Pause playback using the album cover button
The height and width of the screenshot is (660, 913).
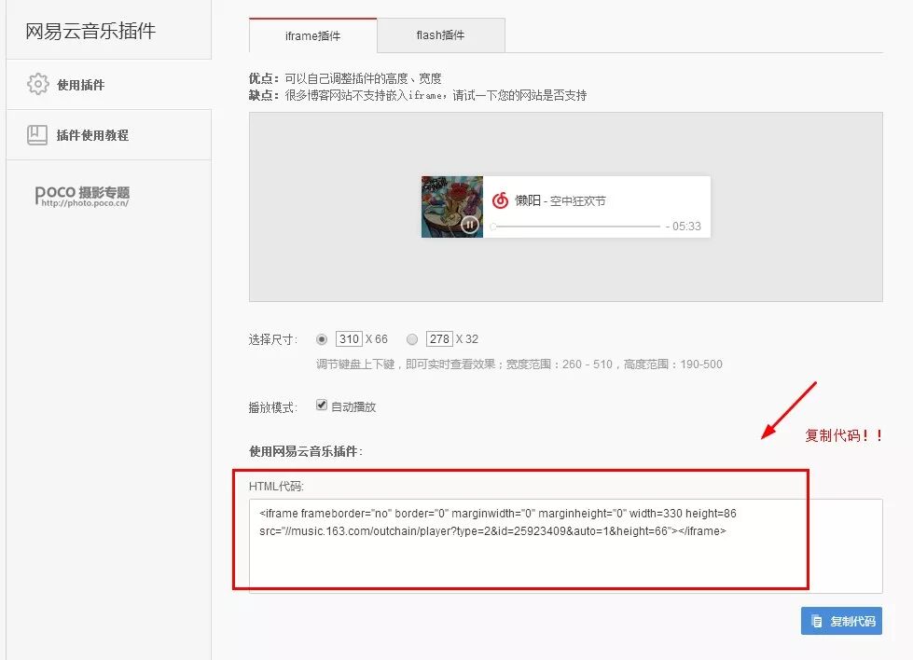coord(470,224)
